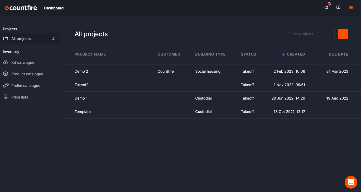
Task: Click Custodial in Template row
Action: [203, 112]
